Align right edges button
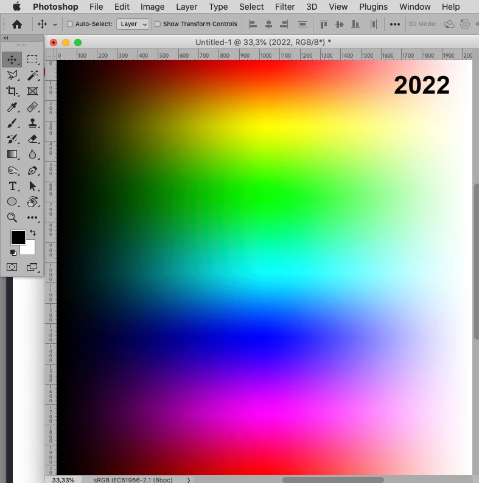 click(284, 24)
